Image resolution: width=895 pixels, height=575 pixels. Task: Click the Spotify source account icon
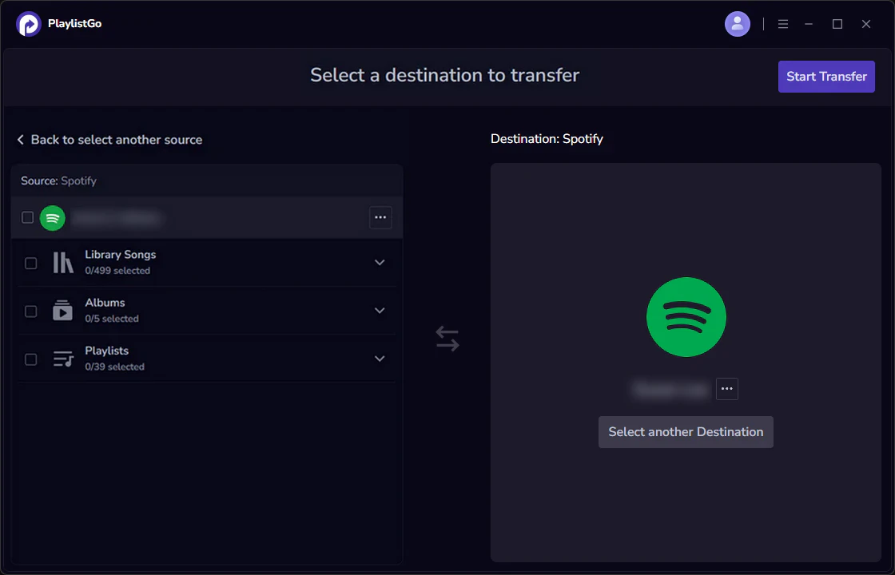coord(53,218)
